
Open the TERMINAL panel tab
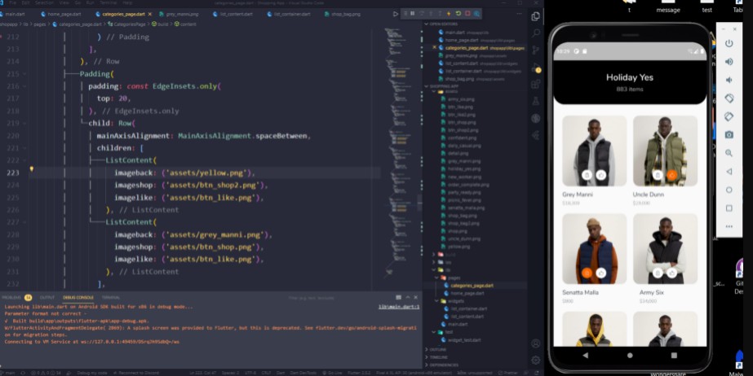coord(111,297)
